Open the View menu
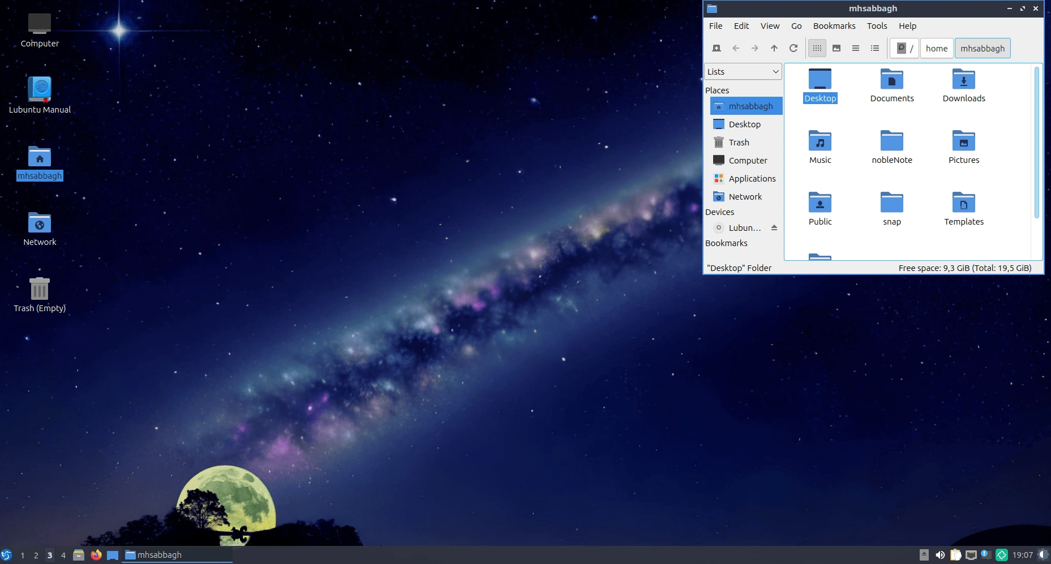Viewport: 1051px width, 564px height. coord(770,26)
